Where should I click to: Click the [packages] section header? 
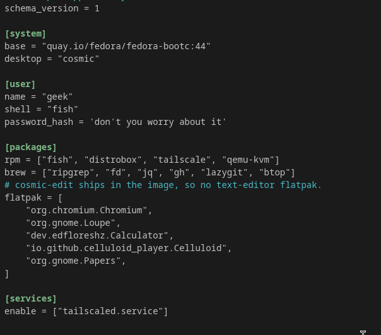pyautogui.click(x=31, y=147)
